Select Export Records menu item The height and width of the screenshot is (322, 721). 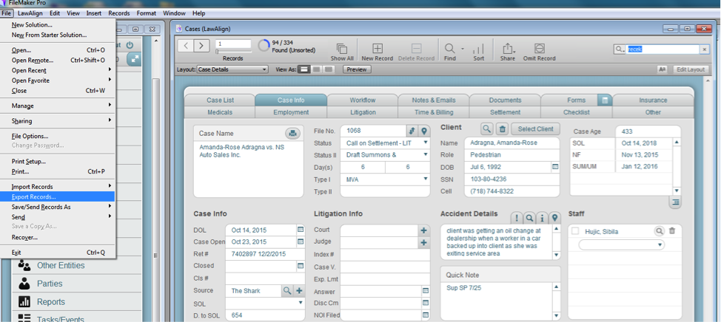(x=58, y=196)
